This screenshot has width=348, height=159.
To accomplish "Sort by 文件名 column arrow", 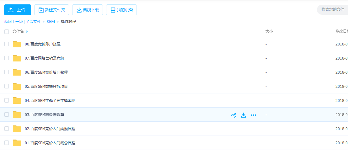I will click(x=27, y=31).
